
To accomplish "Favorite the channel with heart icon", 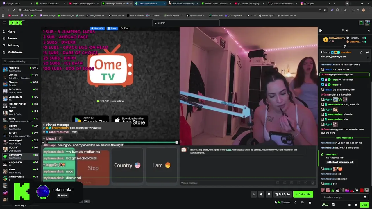I will [269, 194].
